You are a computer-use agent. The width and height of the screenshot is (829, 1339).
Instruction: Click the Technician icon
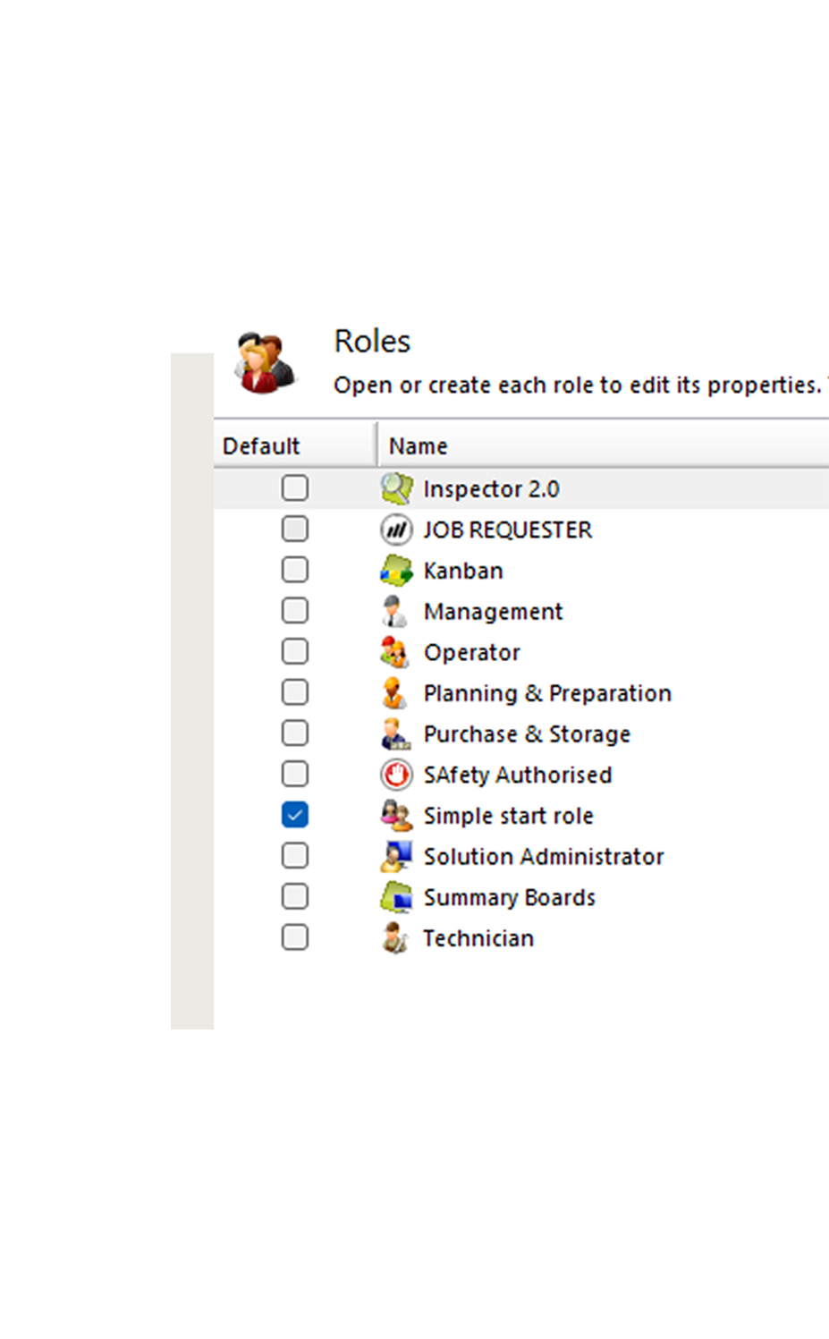396,937
